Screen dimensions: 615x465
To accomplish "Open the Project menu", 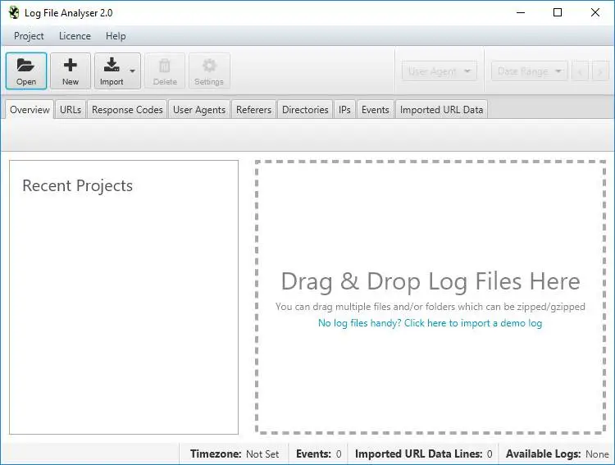I will coord(29,36).
